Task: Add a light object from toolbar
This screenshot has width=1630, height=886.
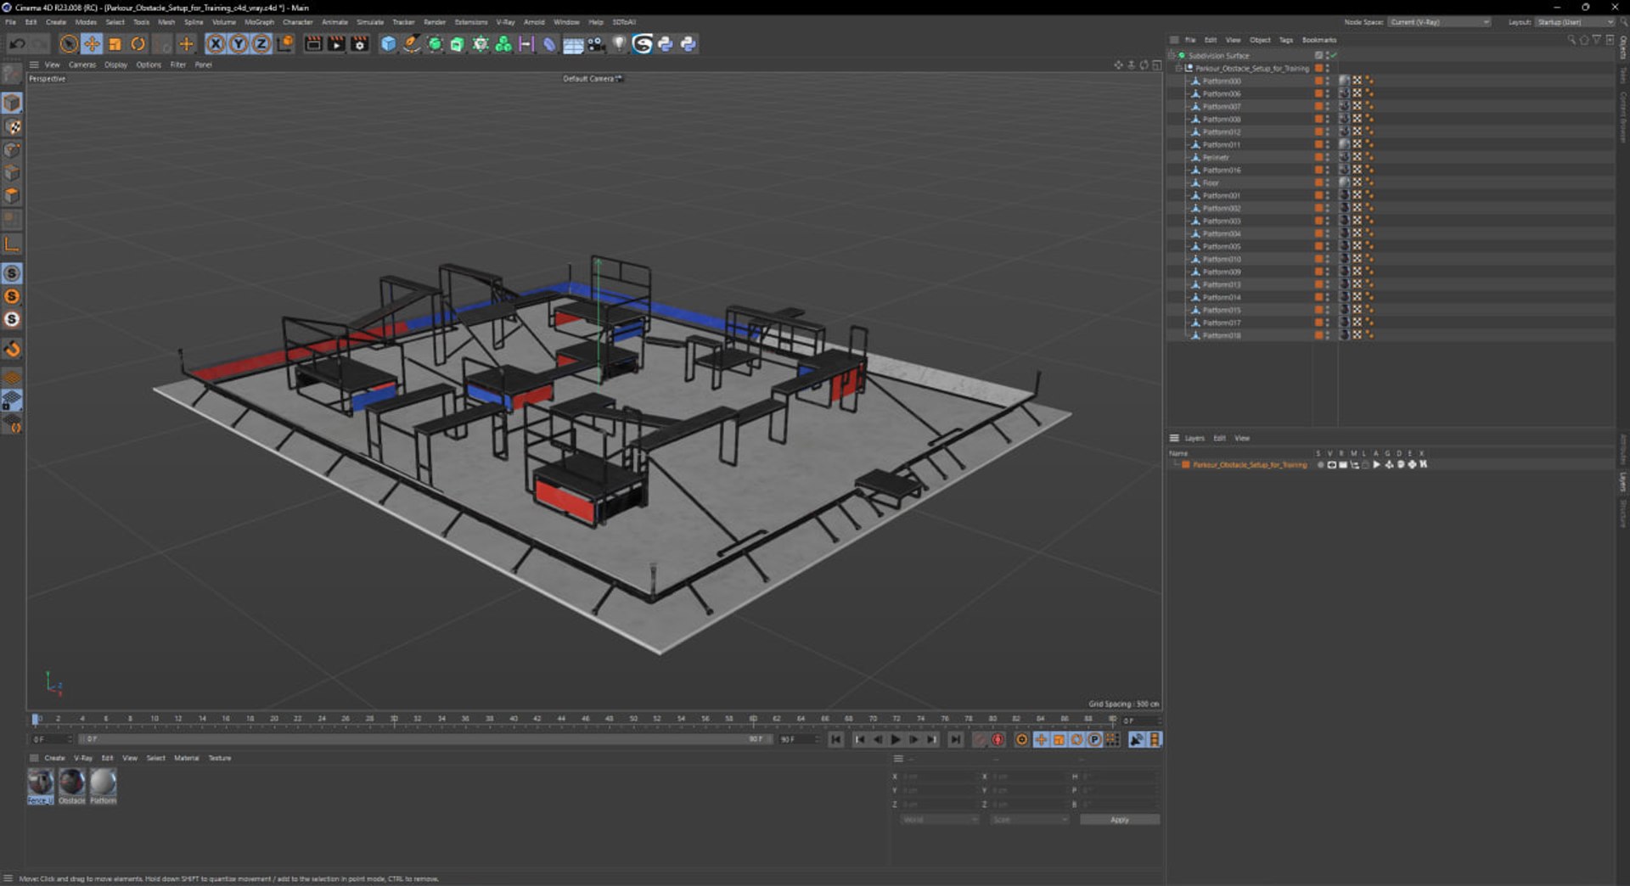Action: 619,44
